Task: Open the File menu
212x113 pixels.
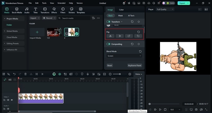Action: tap(30, 3)
